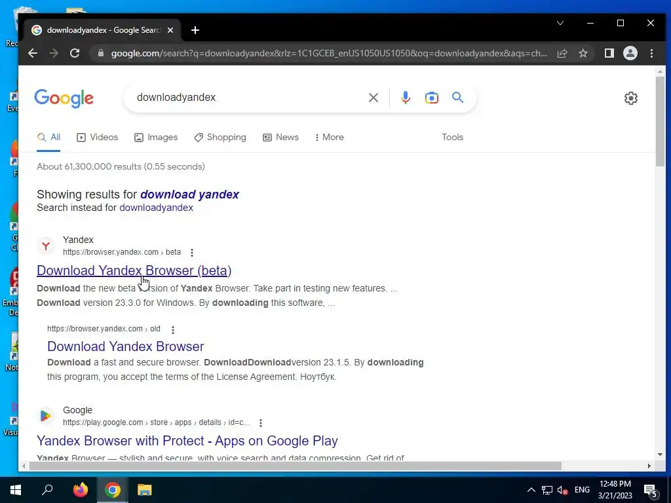Image resolution: width=671 pixels, height=503 pixels.
Task: Click the site lock icon in address bar
Action: pos(101,54)
